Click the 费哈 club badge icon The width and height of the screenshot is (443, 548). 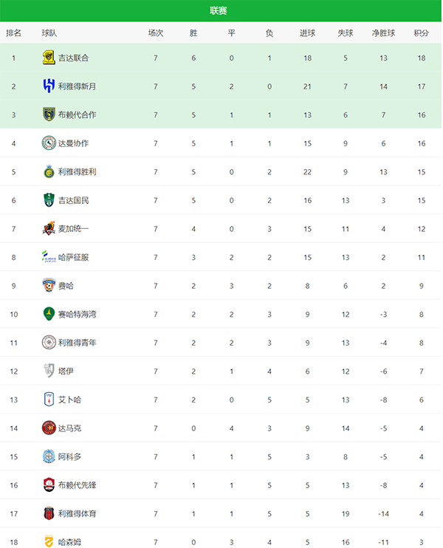pyautogui.click(x=49, y=286)
